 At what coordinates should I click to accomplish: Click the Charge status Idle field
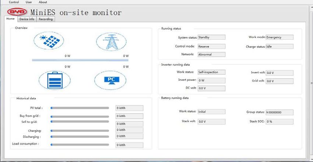[279, 47]
